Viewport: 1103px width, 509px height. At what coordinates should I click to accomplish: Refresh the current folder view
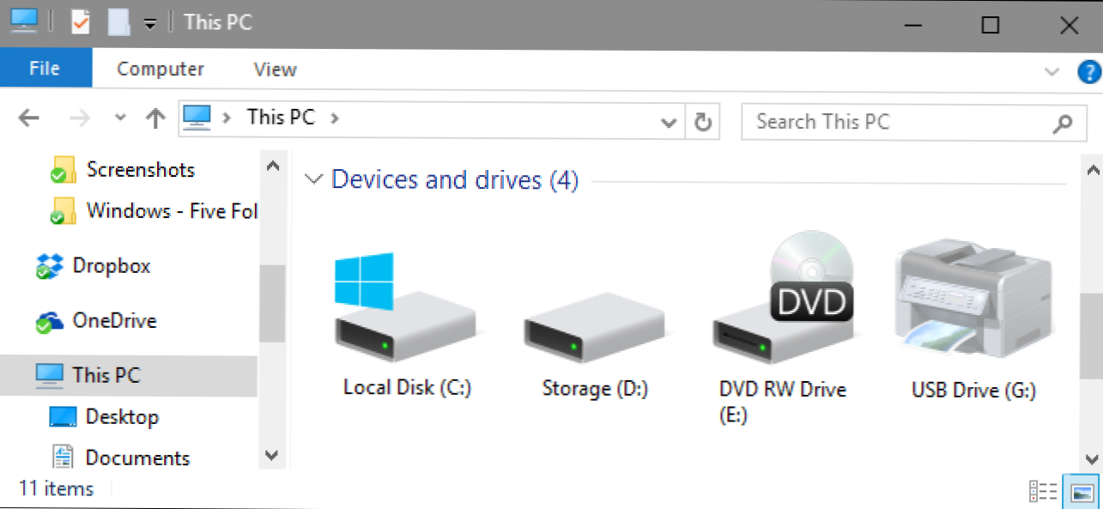tap(702, 122)
